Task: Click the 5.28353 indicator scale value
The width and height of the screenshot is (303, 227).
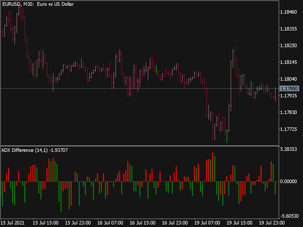Action: tap(289, 149)
